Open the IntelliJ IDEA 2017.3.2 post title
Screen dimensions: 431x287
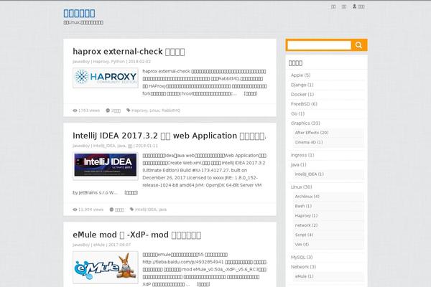point(170,136)
